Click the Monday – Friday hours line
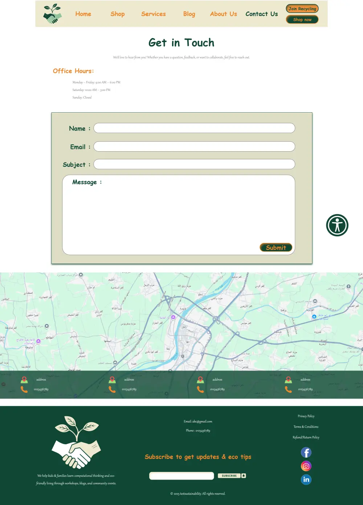This screenshot has height=505, width=363. click(96, 82)
